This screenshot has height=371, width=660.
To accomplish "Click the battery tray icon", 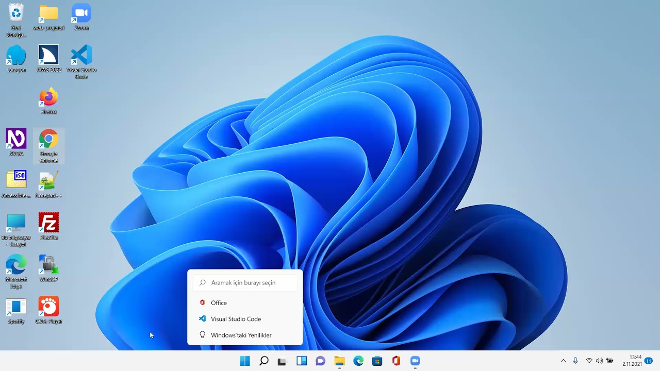I will tap(610, 361).
